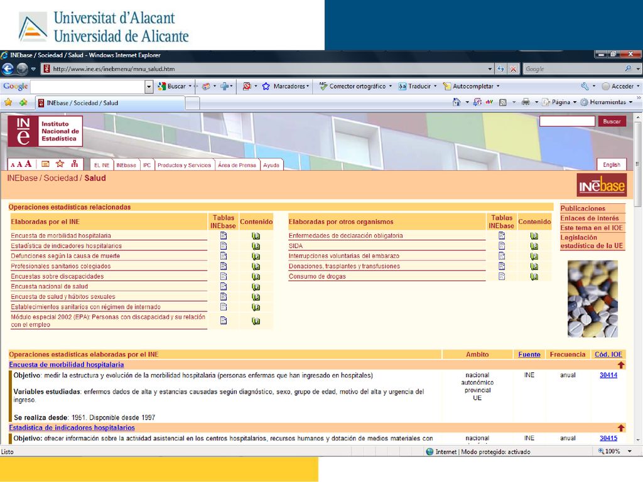Image resolution: width=643 pixels, height=482 pixels.
Task: Open the Enlaces de interés link
Action: click(x=589, y=218)
